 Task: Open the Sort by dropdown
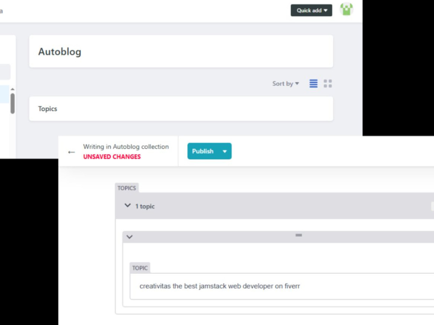pos(286,84)
